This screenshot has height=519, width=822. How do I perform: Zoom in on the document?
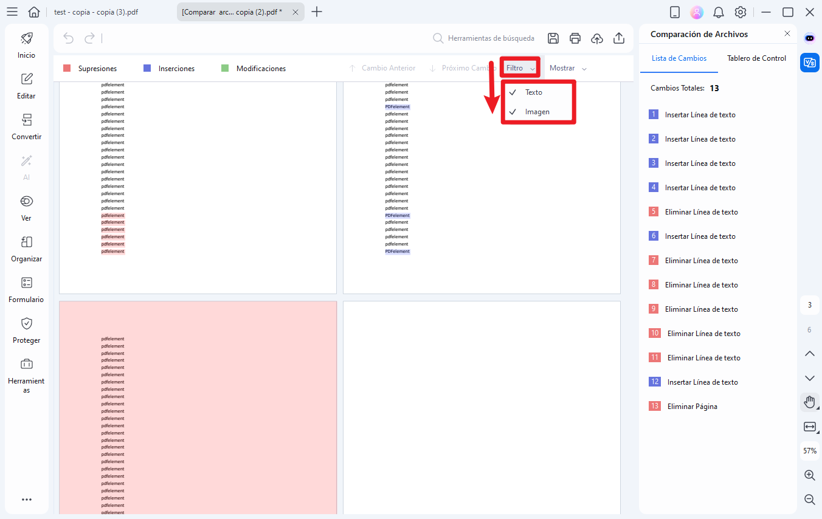coord(809,475)
